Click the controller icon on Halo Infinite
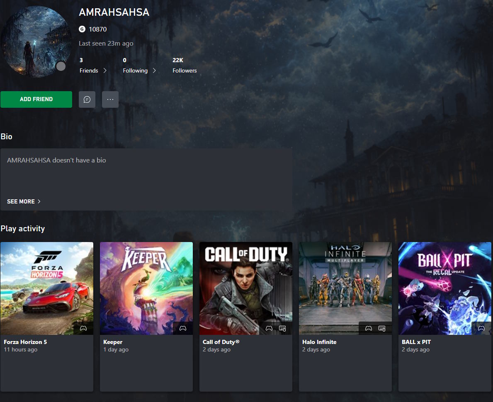The image size is (493, 402). click(369, 328)
